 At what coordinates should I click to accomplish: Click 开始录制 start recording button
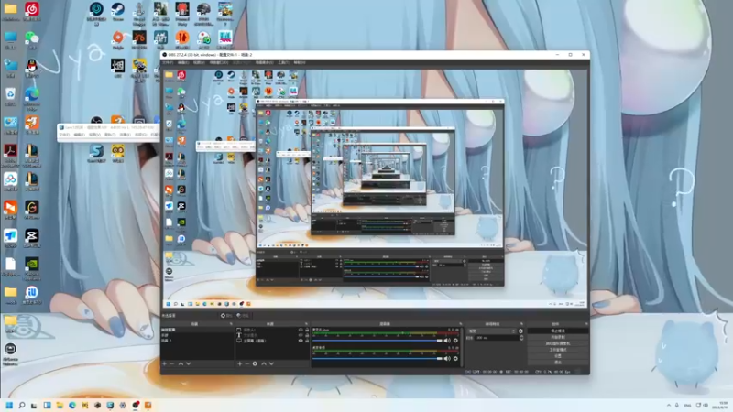(558, 337)
